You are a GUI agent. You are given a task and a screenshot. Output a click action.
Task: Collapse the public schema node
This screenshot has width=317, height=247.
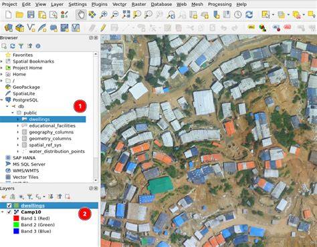(x=12, y=113)
